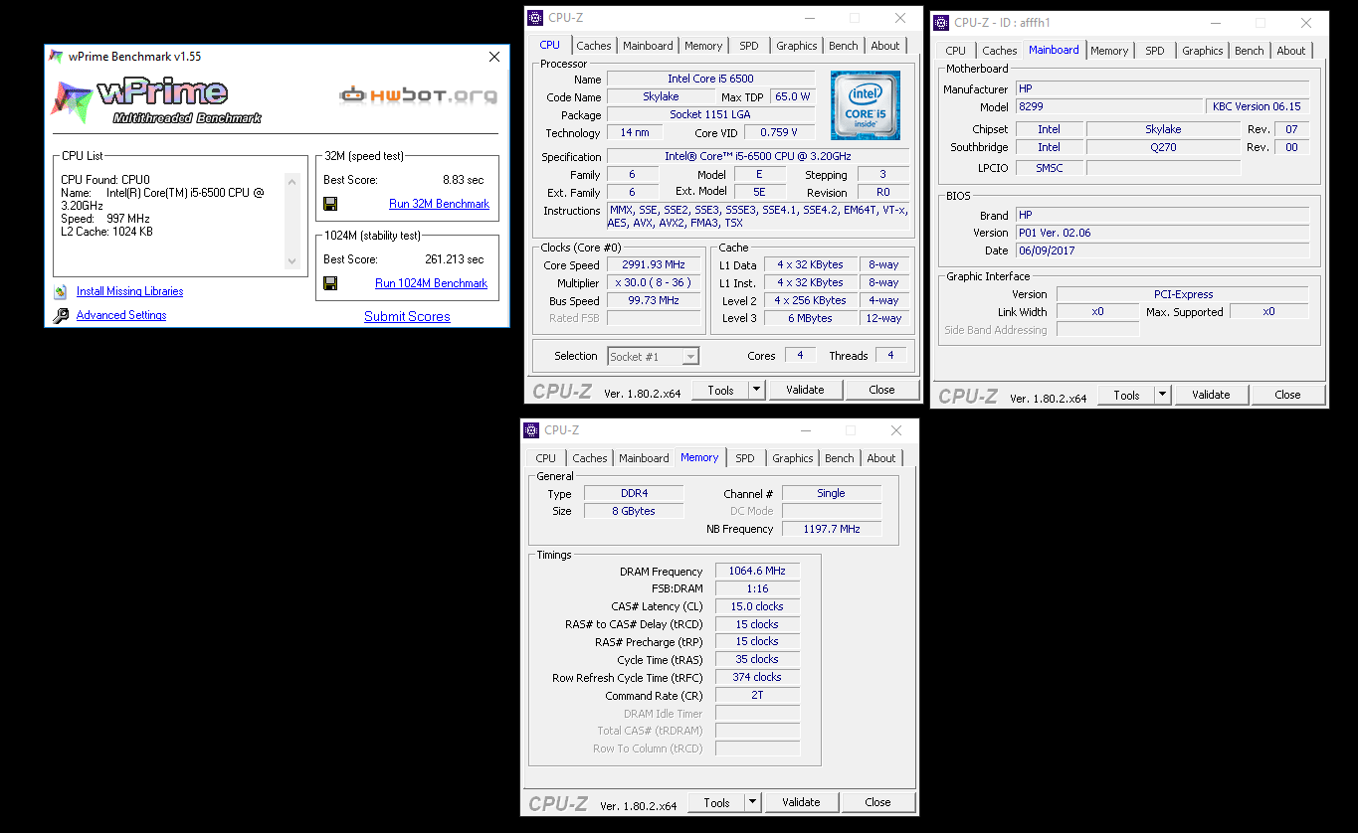Click the BIOS Version field P01 Ver. 02.06

[x=1162, y=233]
